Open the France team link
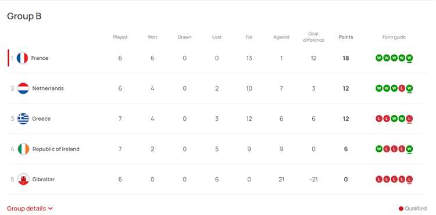436x215 pixels. pos(40,58)
